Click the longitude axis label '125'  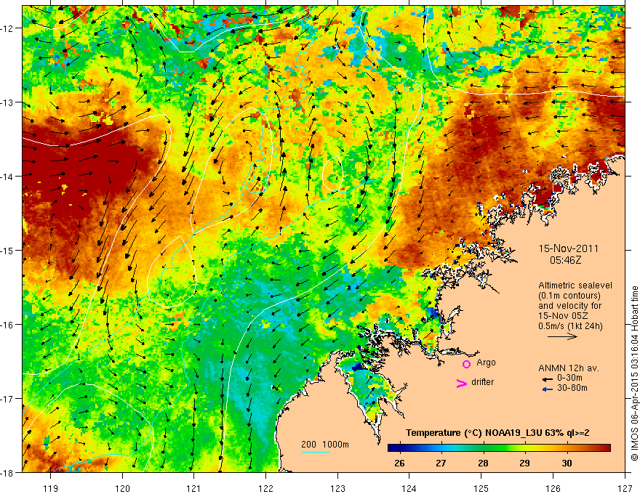(x=481, y=488)
